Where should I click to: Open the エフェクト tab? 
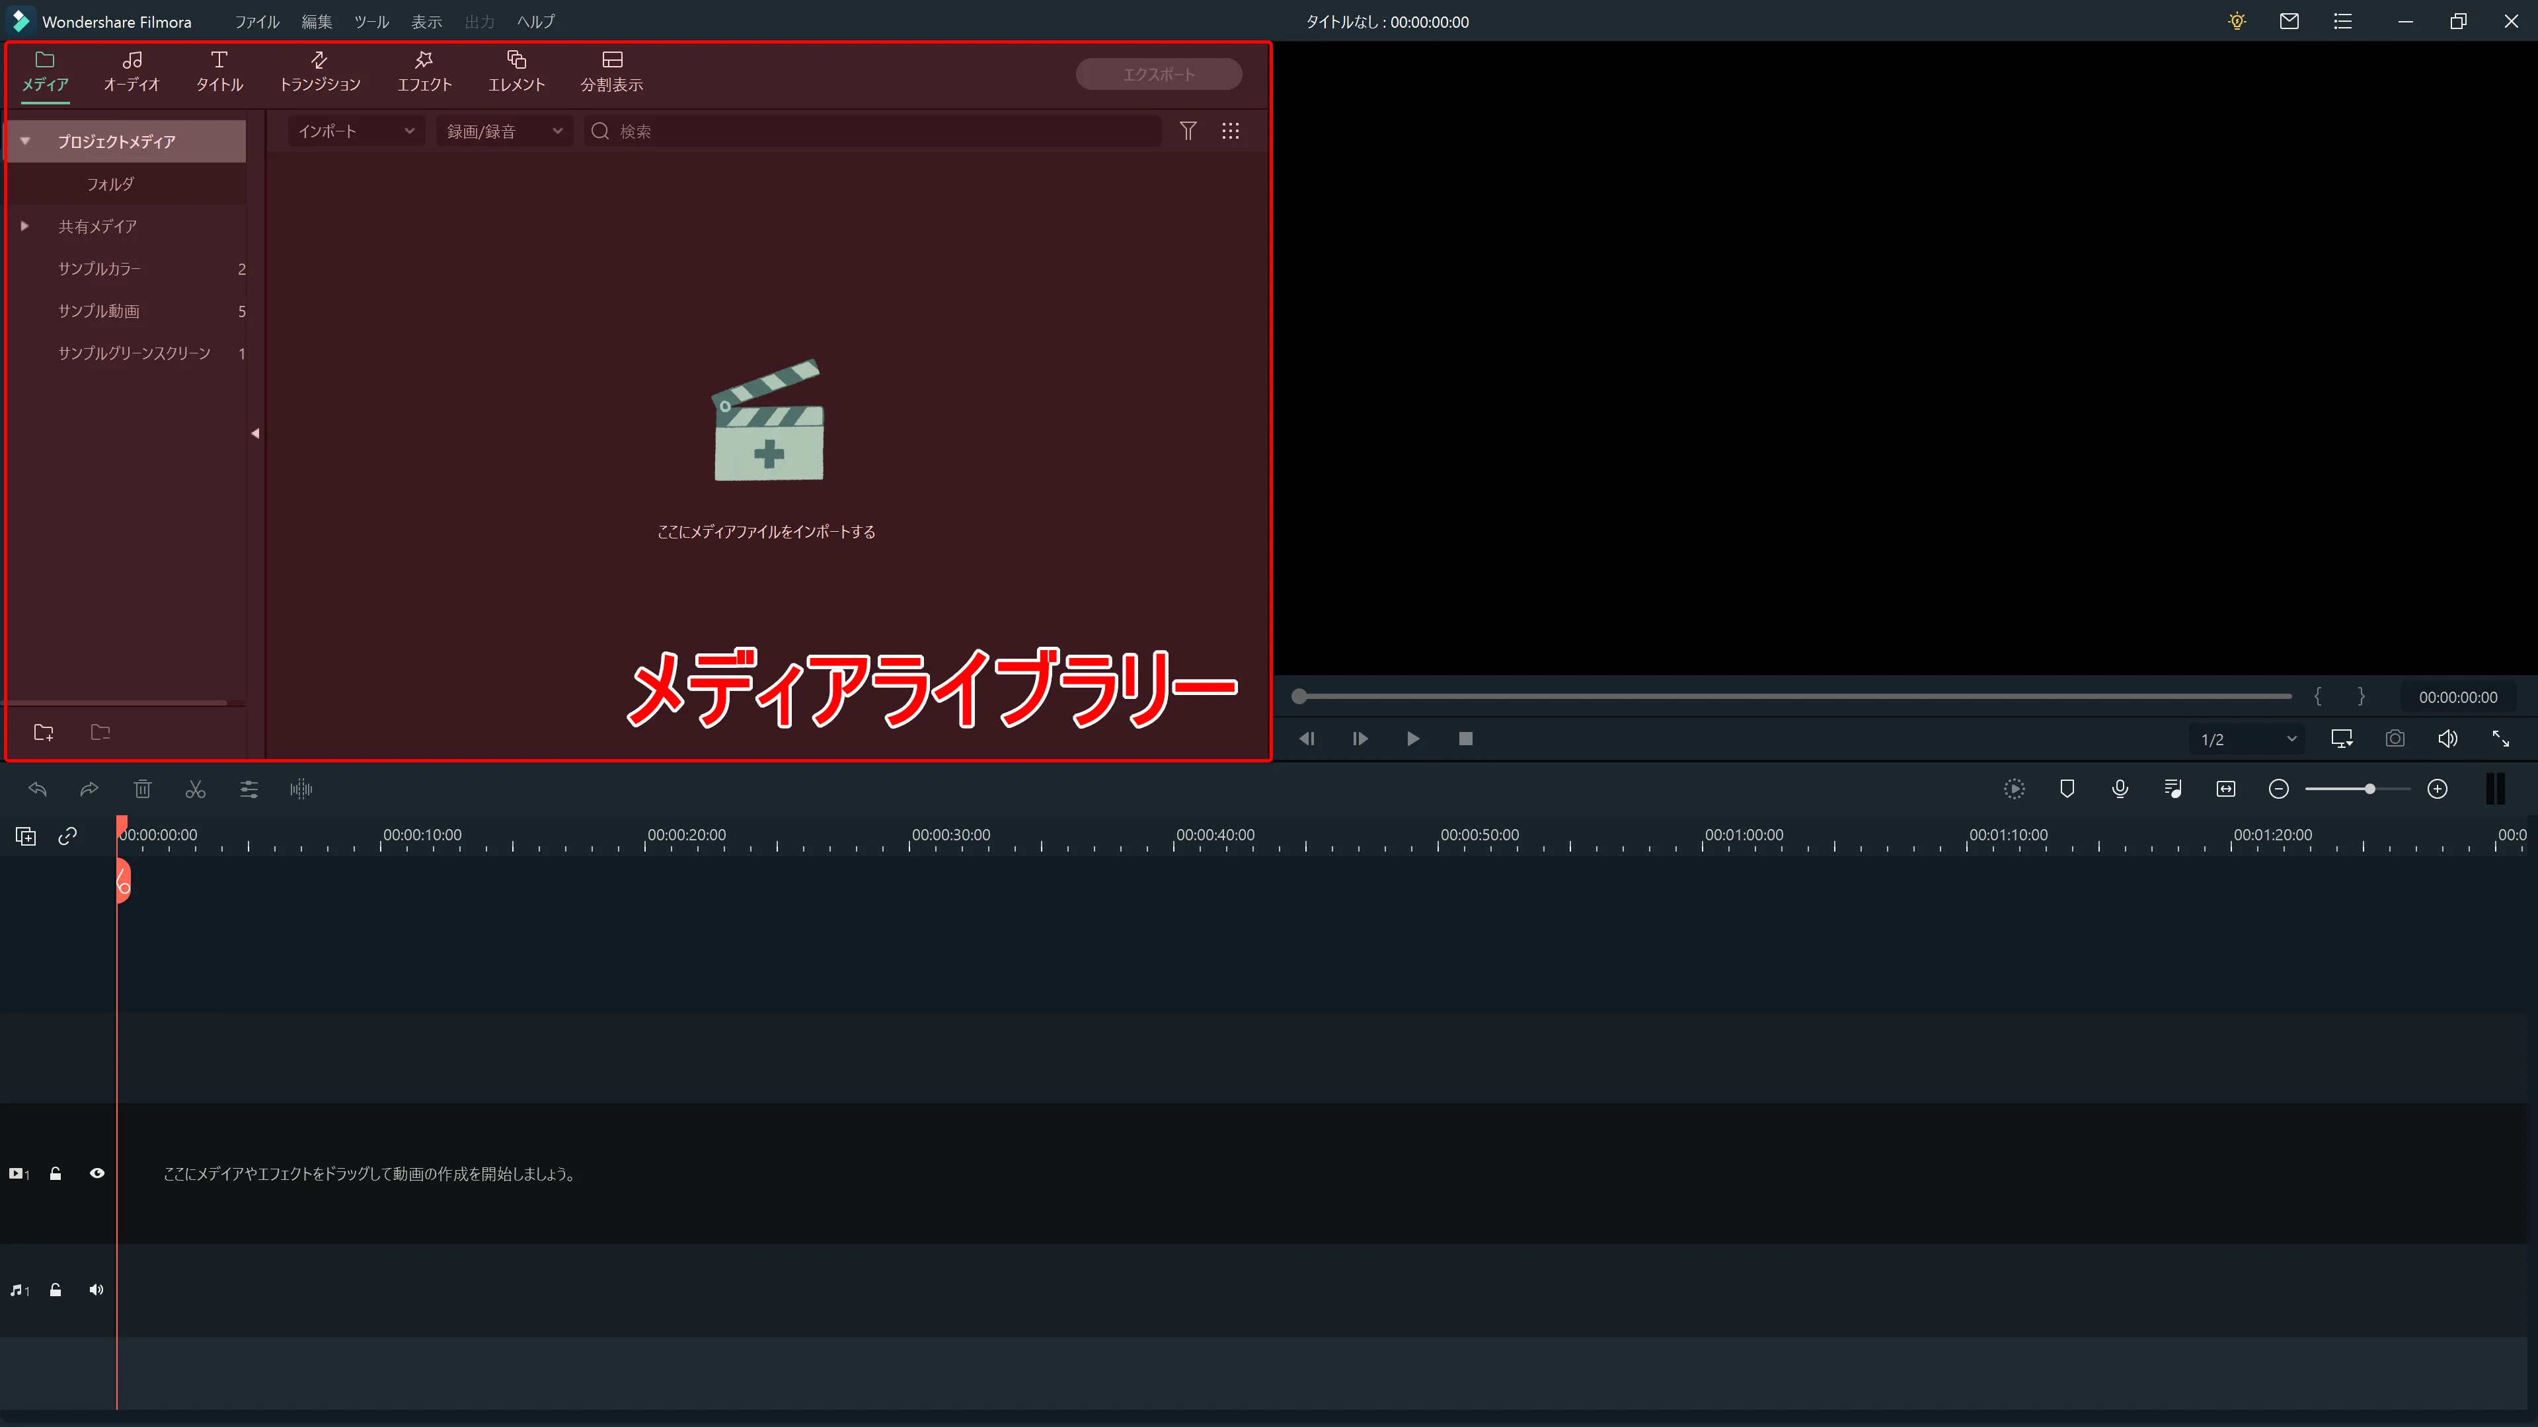[424, 72]
